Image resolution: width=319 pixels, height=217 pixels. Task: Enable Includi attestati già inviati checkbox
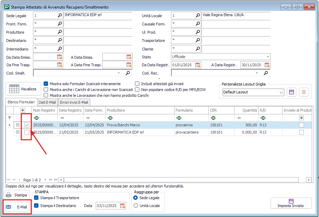point(137,84)
